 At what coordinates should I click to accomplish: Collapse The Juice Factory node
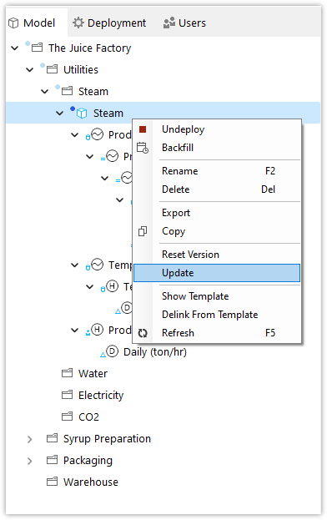[14, 48]
